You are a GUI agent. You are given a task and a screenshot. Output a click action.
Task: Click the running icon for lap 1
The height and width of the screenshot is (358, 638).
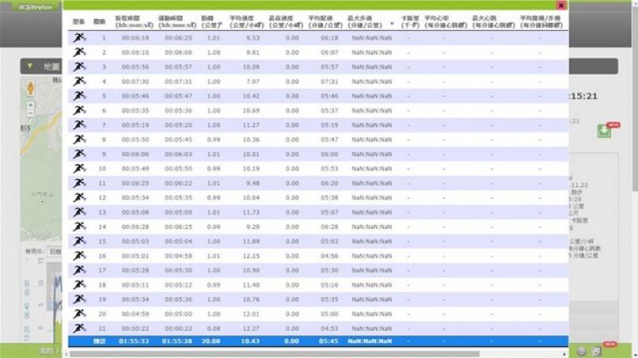click(x=79, y=38)
